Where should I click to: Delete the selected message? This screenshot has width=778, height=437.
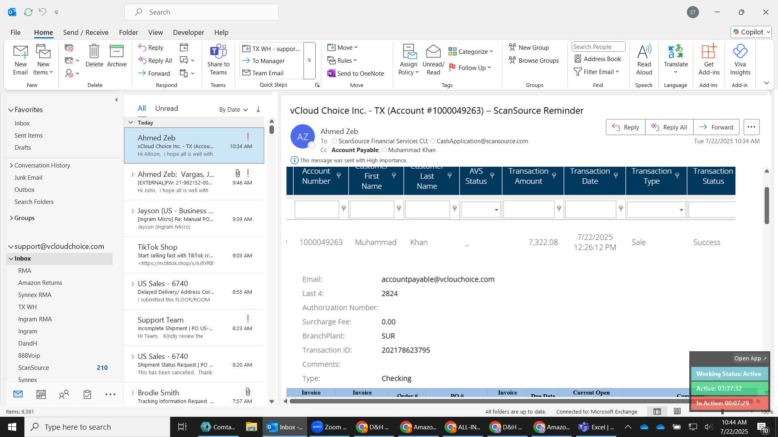94,56
